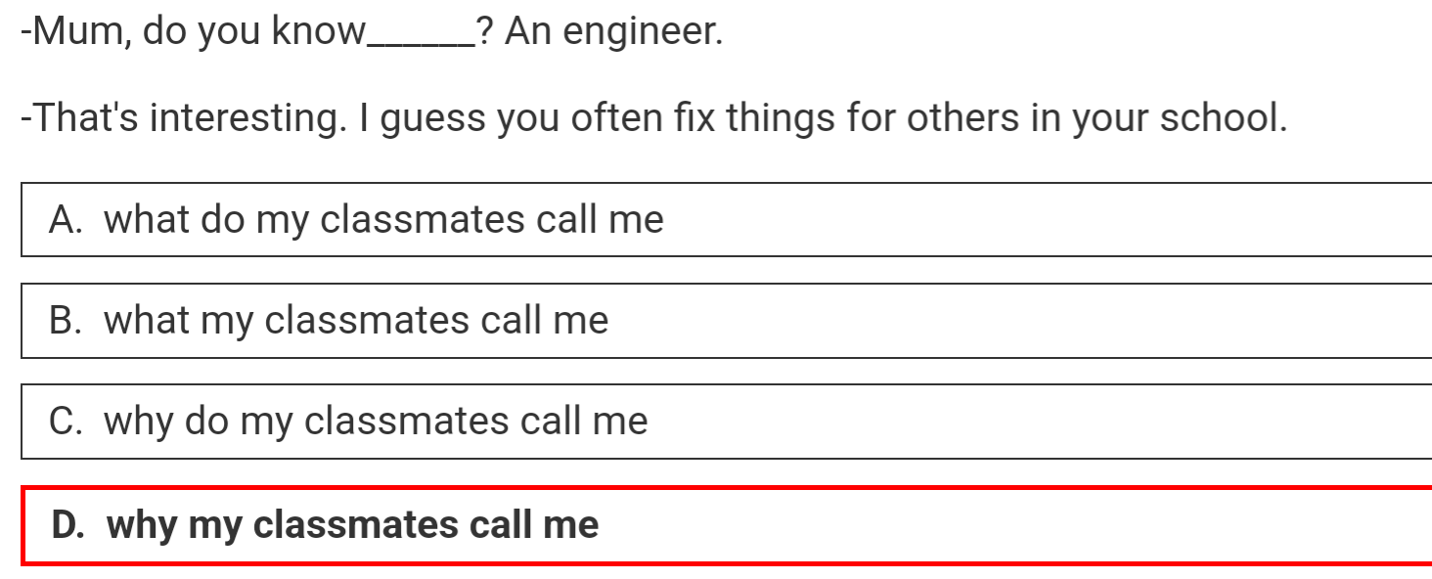Click the letter 'C.' label
The height and width of the screenshot is (579, 1432).
[66, 422]
